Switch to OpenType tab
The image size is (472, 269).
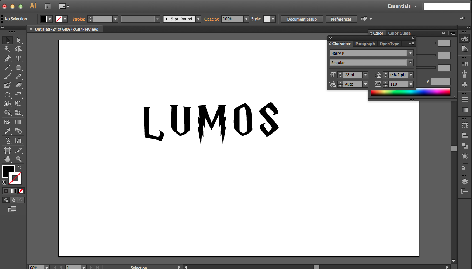(x=389, y=44)
